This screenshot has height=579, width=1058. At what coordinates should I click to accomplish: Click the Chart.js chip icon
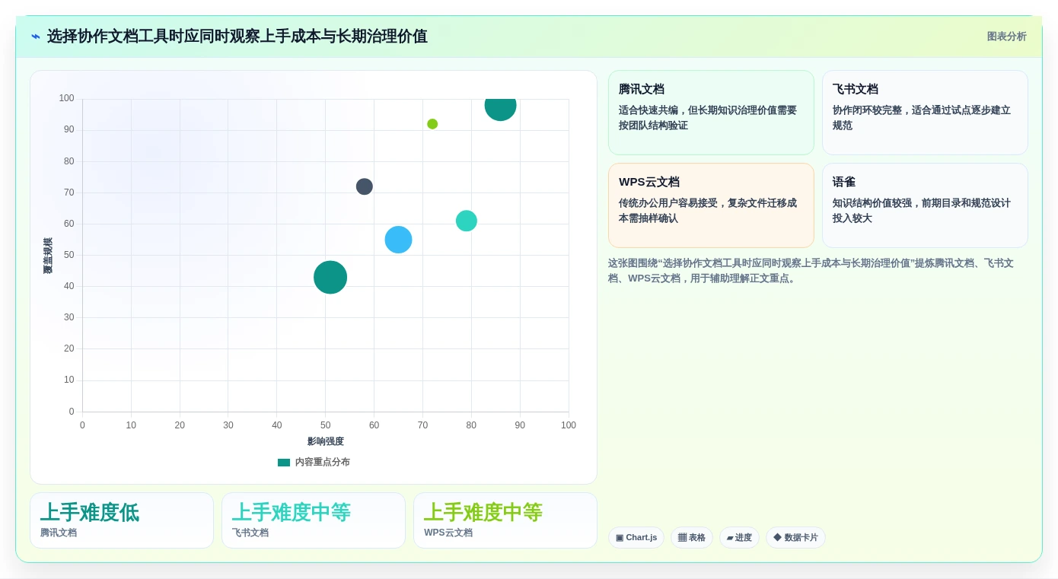click(x=620, y=537)
